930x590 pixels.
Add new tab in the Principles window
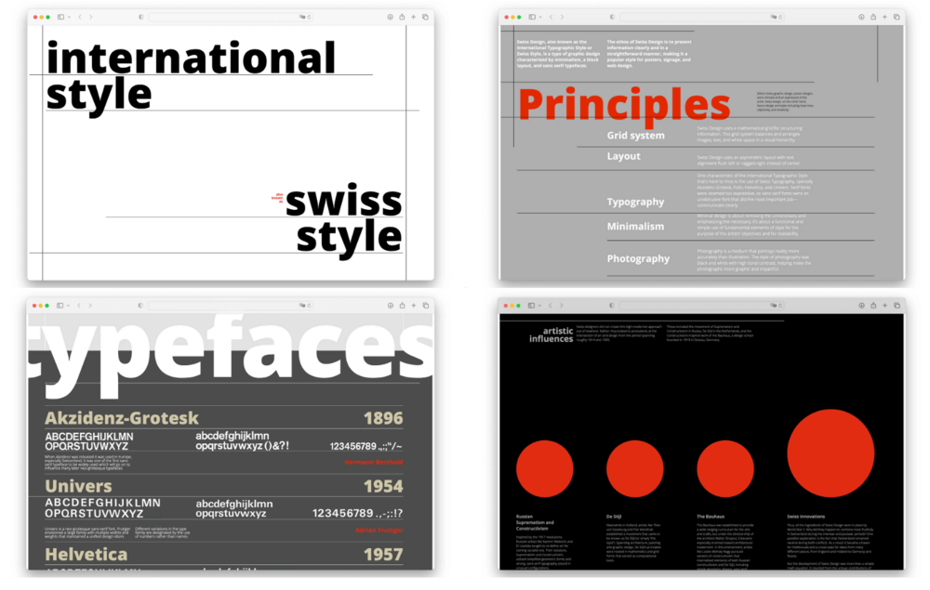point(884,17)
